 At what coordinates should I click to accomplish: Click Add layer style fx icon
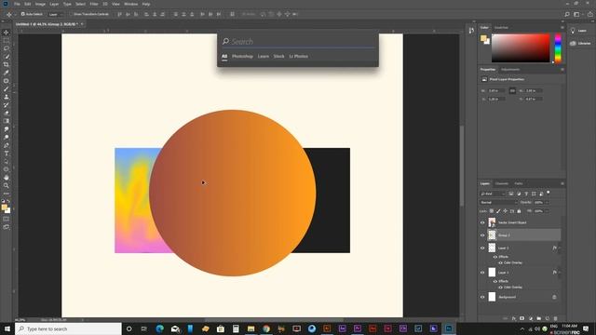(513, 318)
